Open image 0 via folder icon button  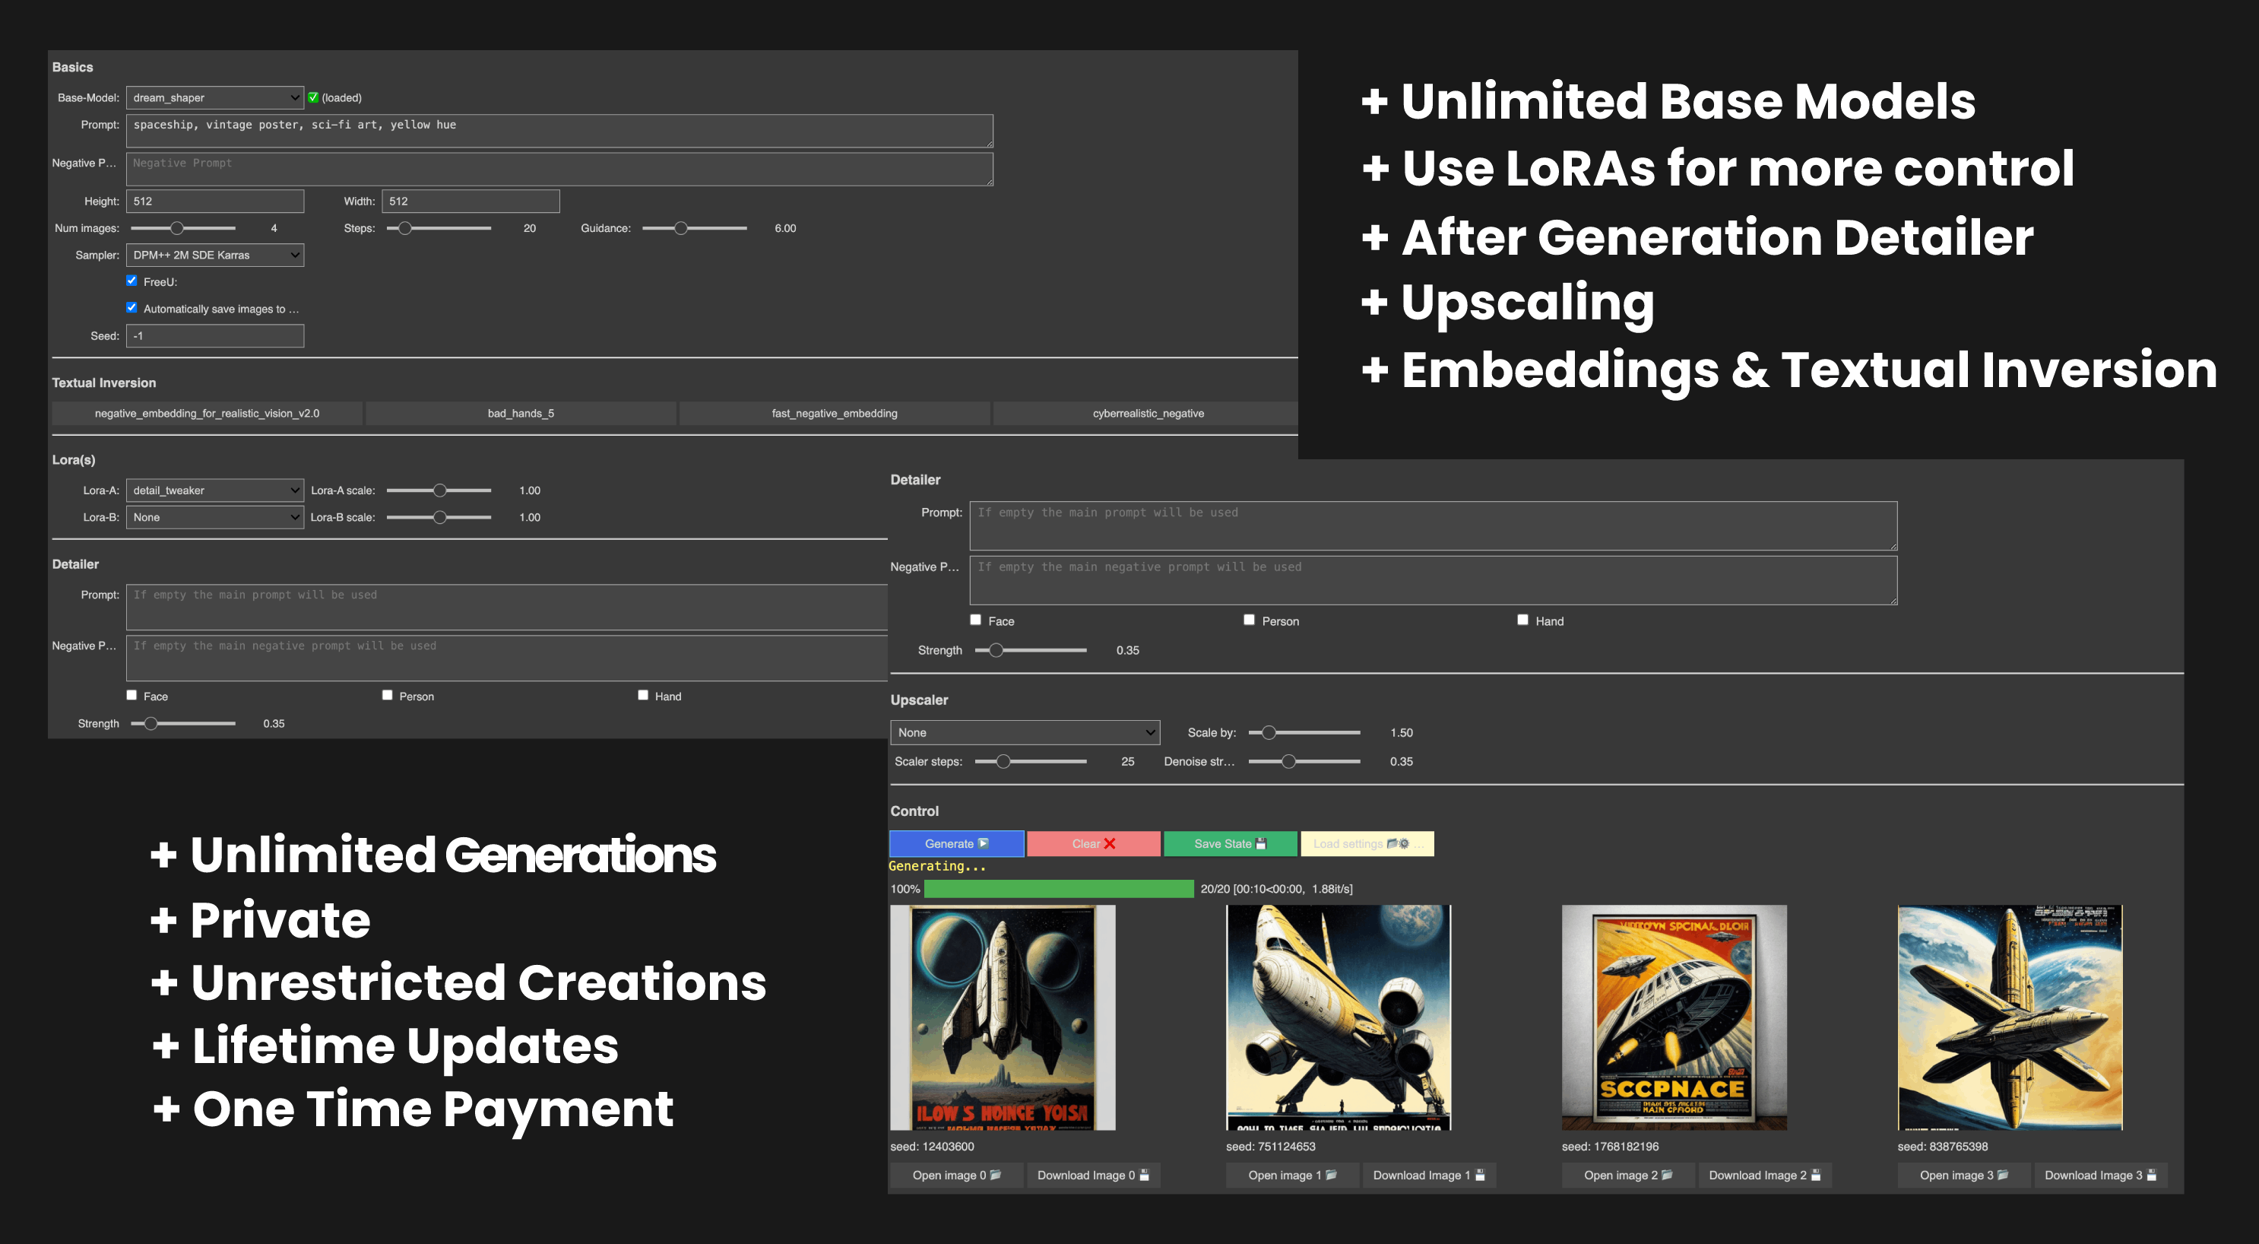[956, 1176]
